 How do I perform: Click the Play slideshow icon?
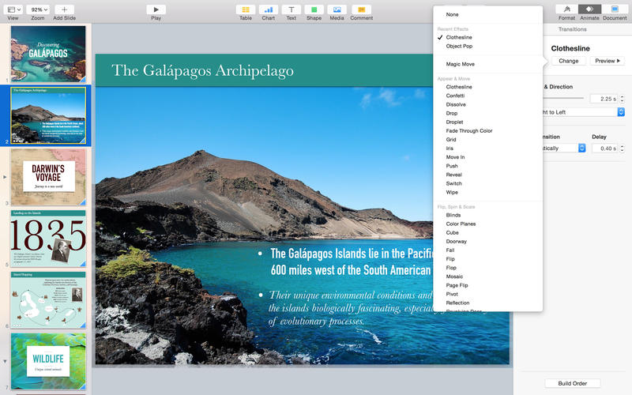pos(156,9)
